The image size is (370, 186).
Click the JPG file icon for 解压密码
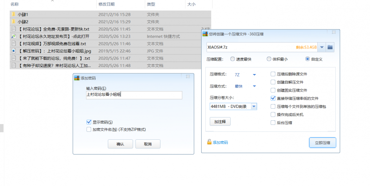coord(13,50)
